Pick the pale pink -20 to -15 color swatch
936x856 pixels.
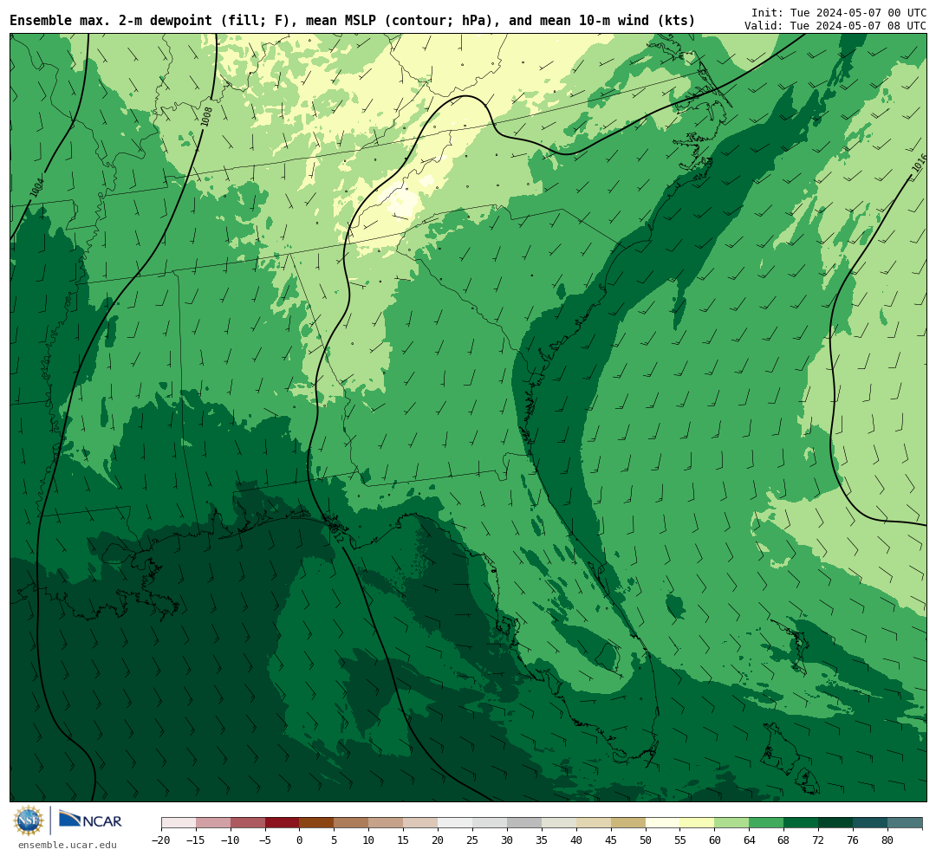point(179,823)
